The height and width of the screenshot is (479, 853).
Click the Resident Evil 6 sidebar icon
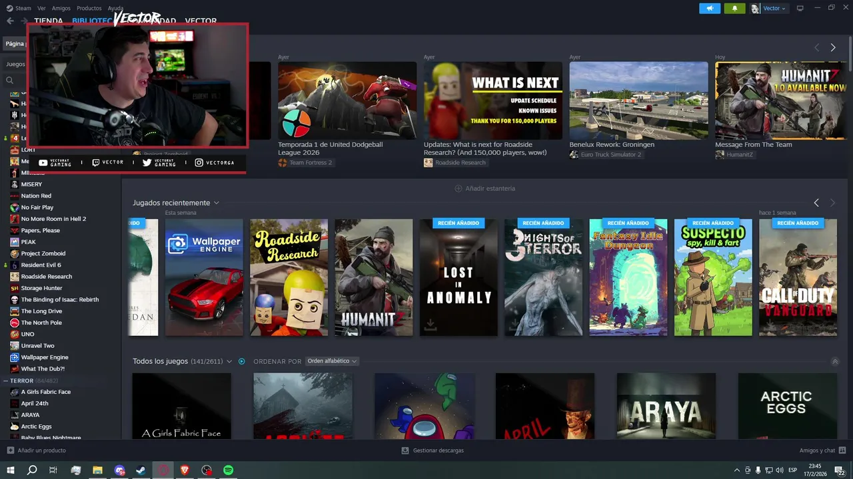(15, 265)
